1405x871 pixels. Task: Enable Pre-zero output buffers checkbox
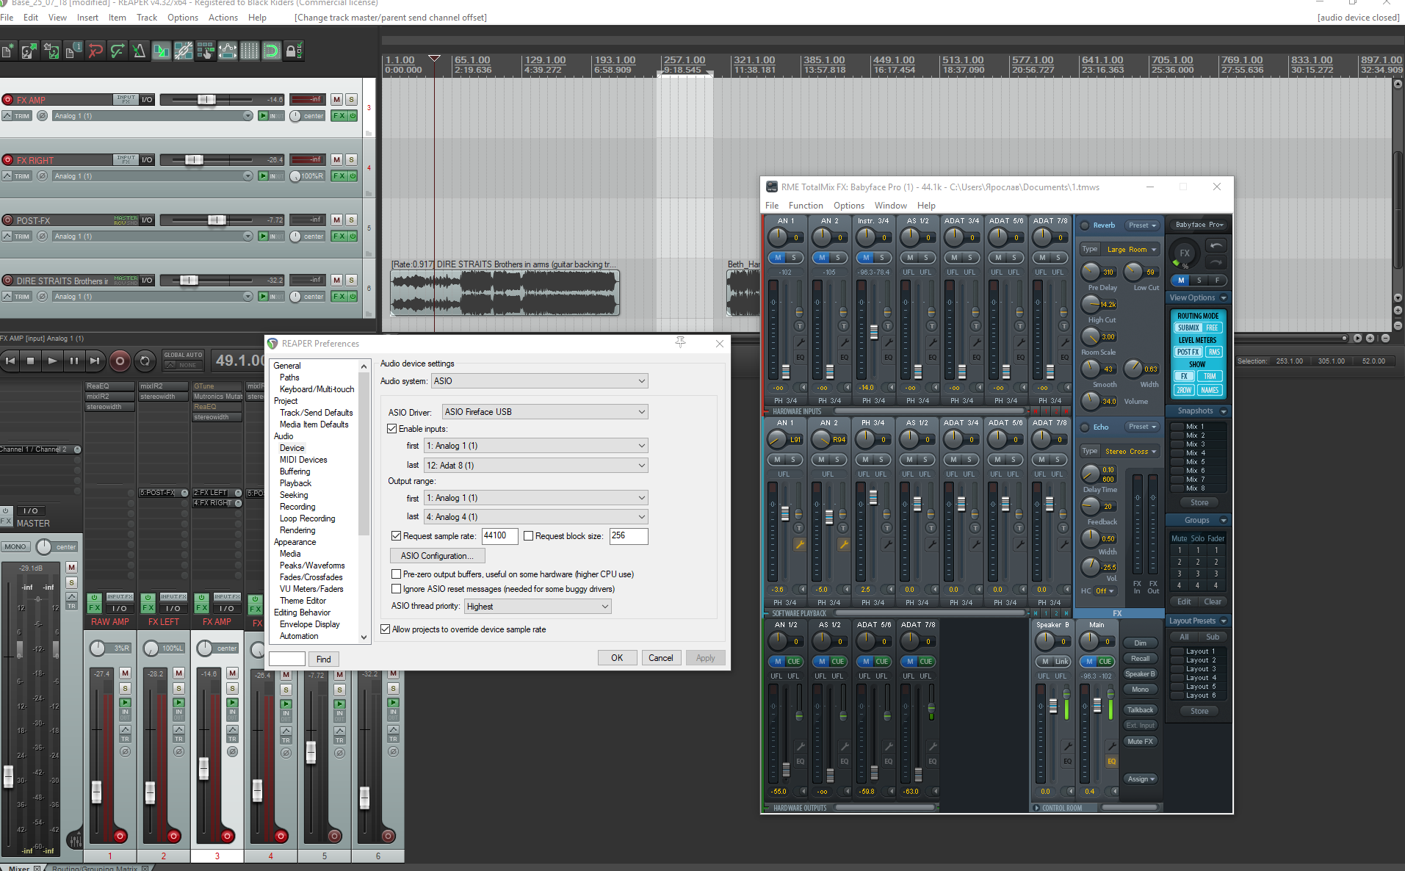click(x=397, y=574)
